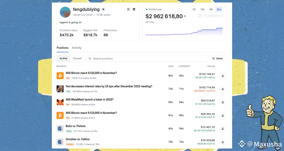The height and width of the screenshot is (151, 284).
Task: Switch to the Activity tab
Action: pos(77,48)
